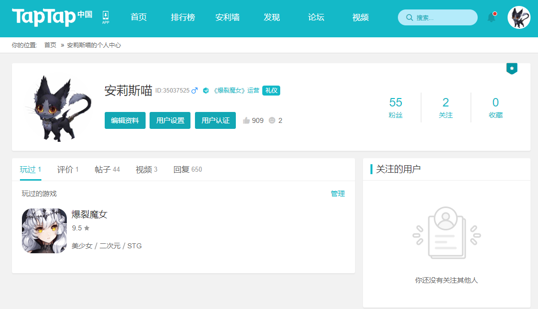Viewport: 538px width, 309px height.
Task: Open the 回复 650 tab
Action: [187, 169]
